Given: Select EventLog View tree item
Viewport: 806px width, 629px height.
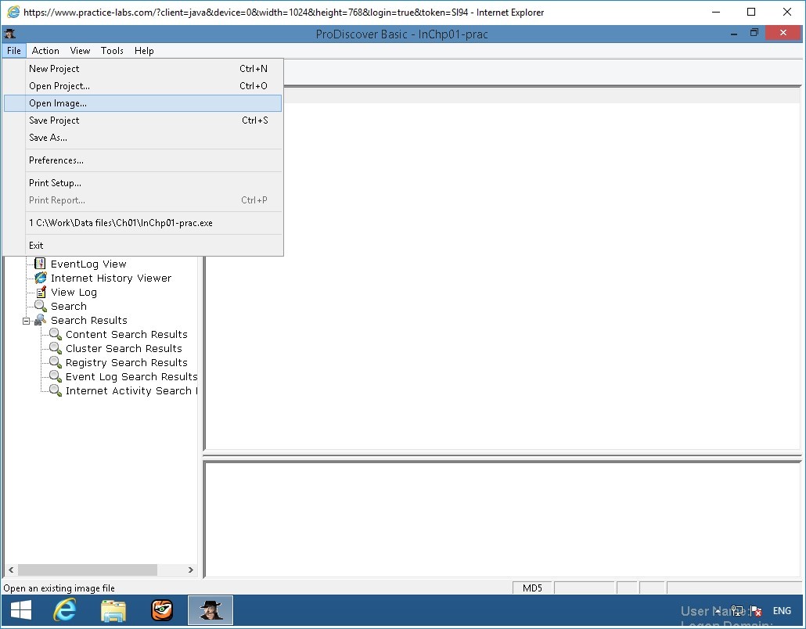Looking at the screenshot, I should [x=88, y=264].
